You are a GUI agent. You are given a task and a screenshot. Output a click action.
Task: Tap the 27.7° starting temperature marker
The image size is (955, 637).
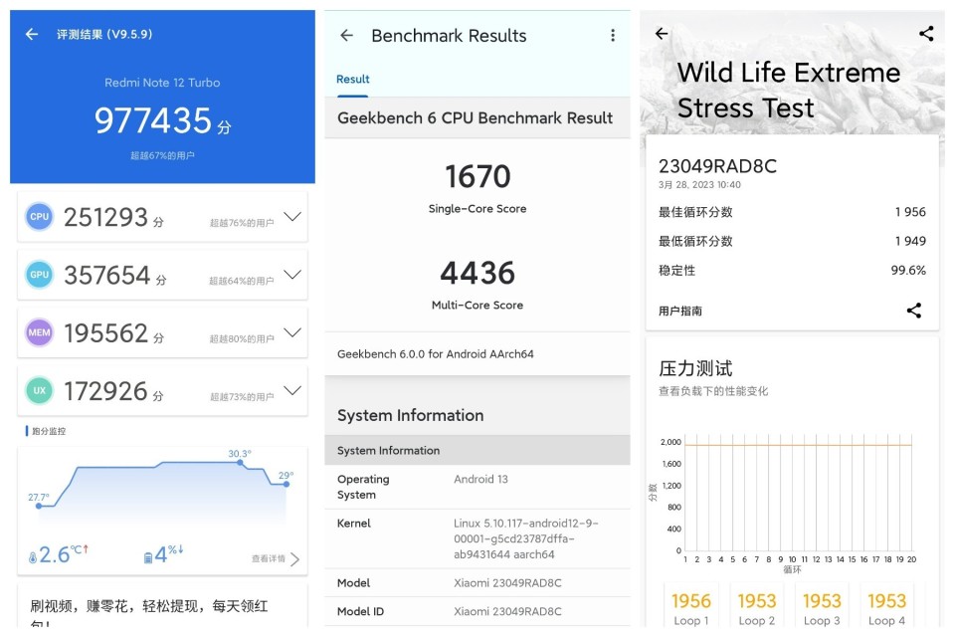(x=39, y=506)
